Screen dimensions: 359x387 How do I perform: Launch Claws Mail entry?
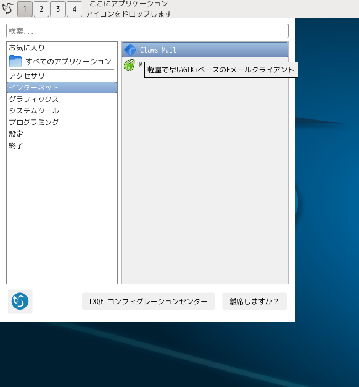point(205,50)
